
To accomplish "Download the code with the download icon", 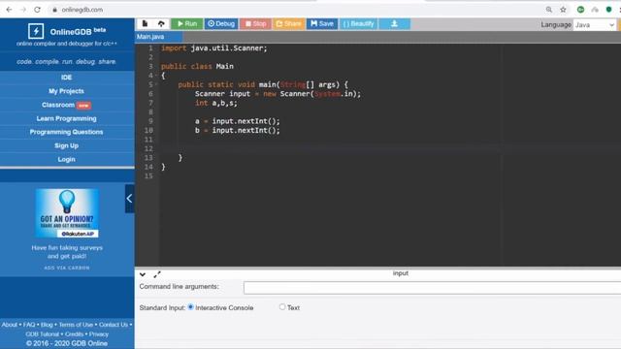I will point(395,23).
